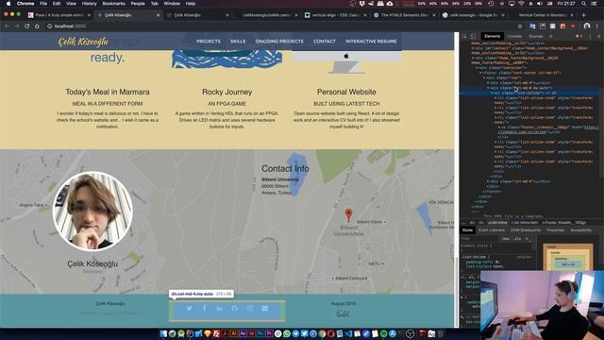Open After Effects from the Dock
The width and height of the screenshot is (604, 340).
point(243,333)
